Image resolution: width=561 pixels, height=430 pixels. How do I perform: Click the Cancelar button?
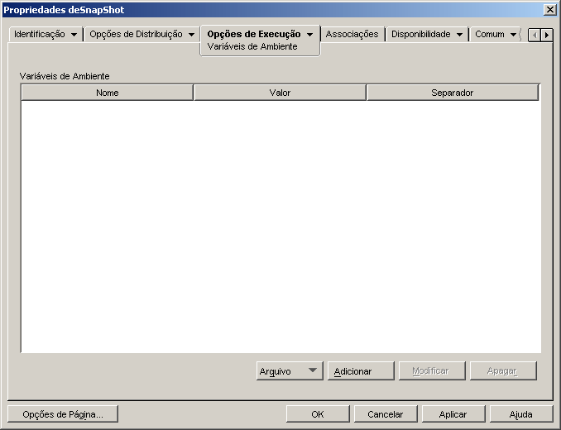386,414
